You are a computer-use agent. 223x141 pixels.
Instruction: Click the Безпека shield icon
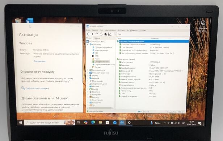click(91, 97)
